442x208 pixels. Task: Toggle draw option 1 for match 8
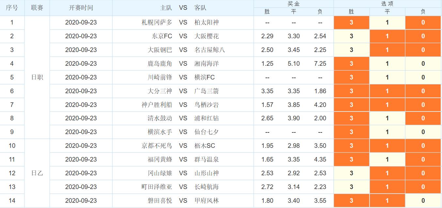pos(387,118)
